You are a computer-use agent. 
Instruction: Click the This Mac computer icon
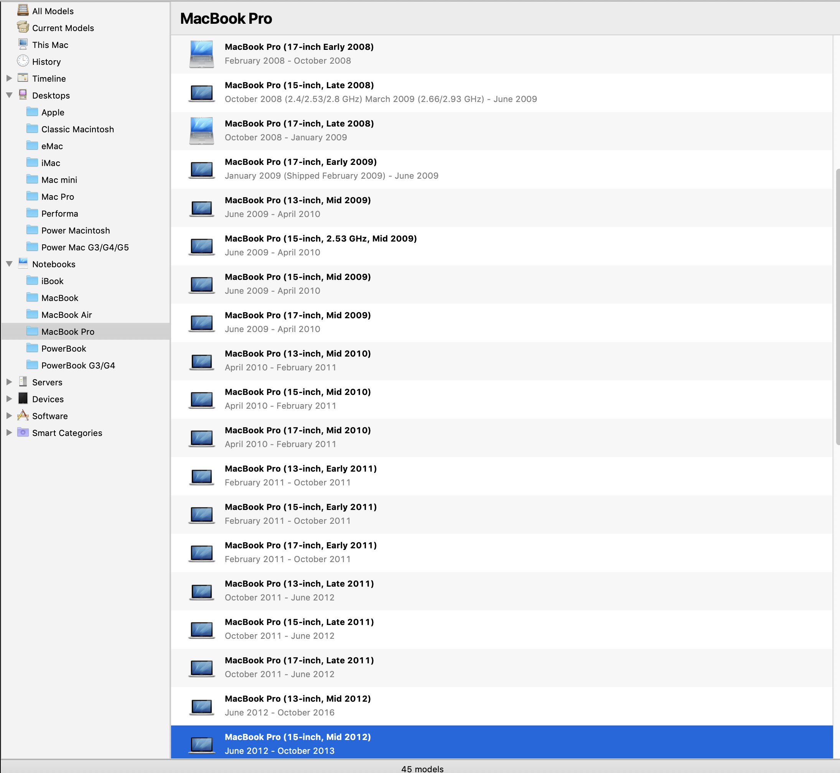[x=23, y=44]
